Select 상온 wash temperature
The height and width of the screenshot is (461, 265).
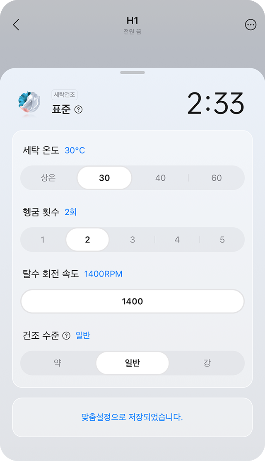tap(48, 178)
